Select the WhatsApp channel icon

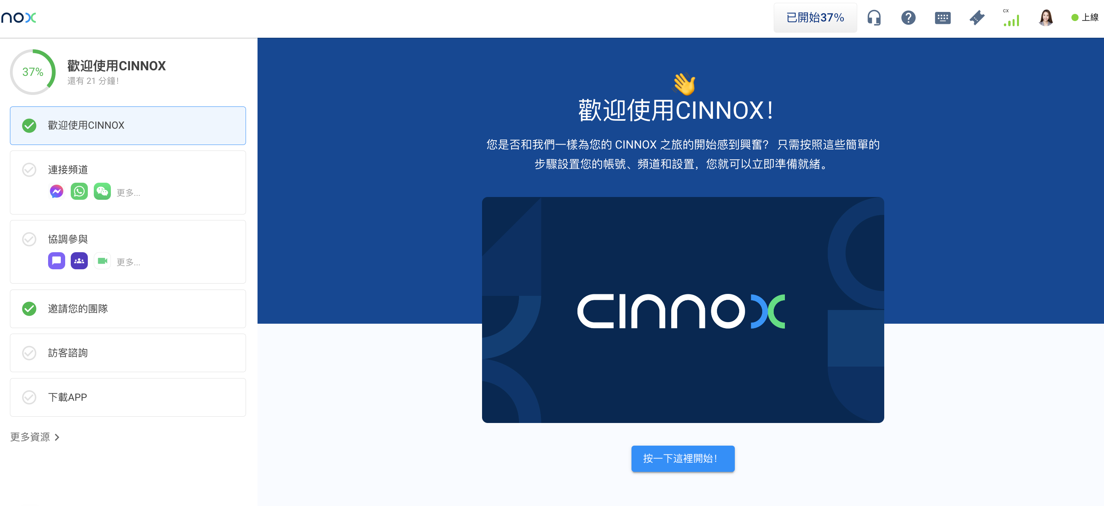(x=79, y=191)
